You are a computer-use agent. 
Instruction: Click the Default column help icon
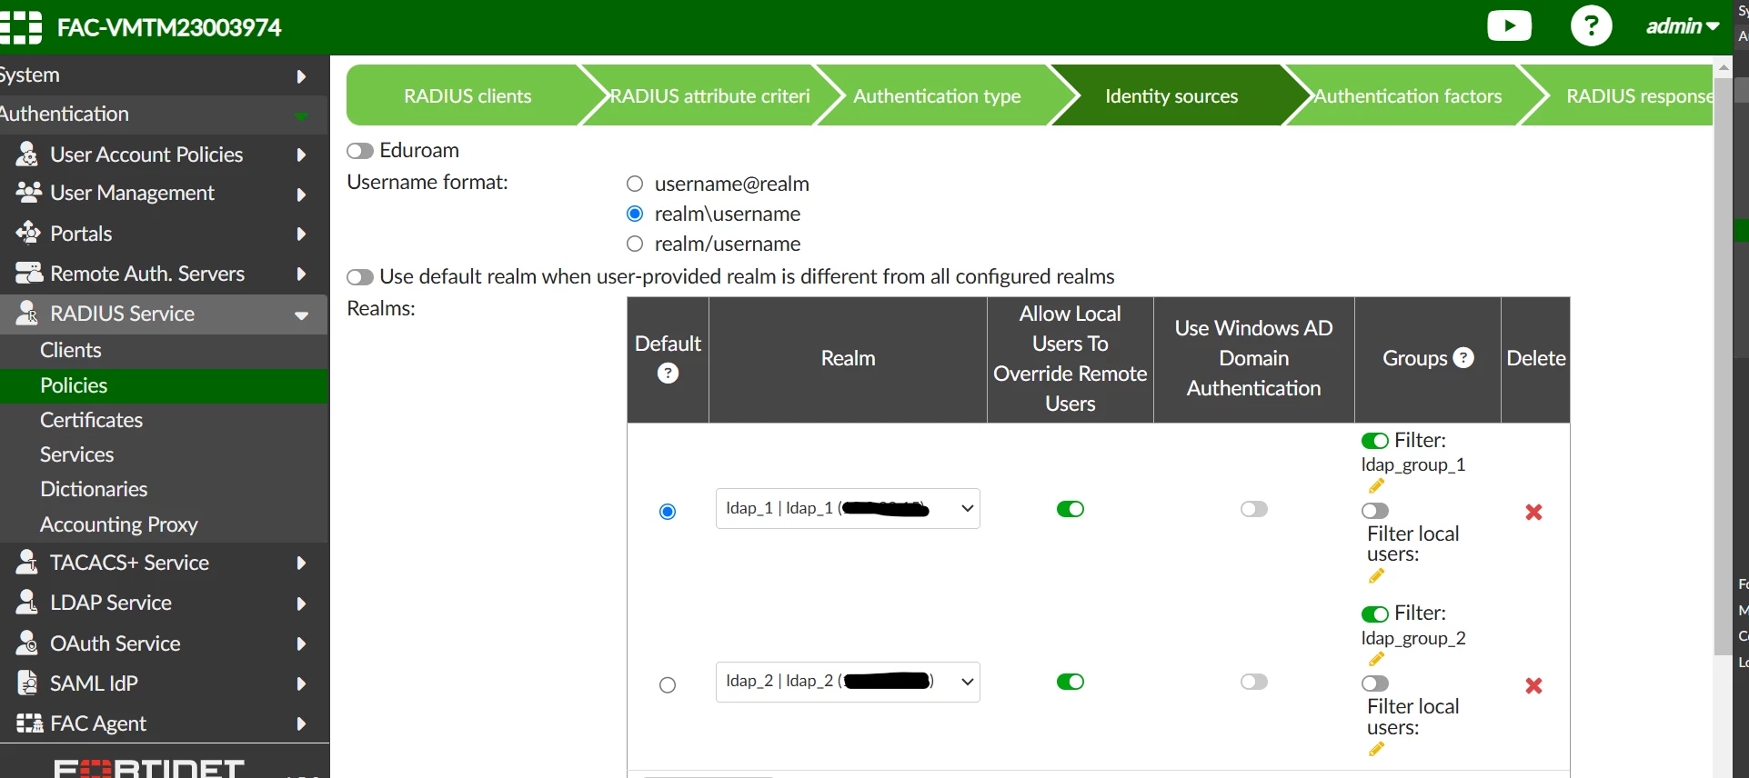[x=668, y=374]
